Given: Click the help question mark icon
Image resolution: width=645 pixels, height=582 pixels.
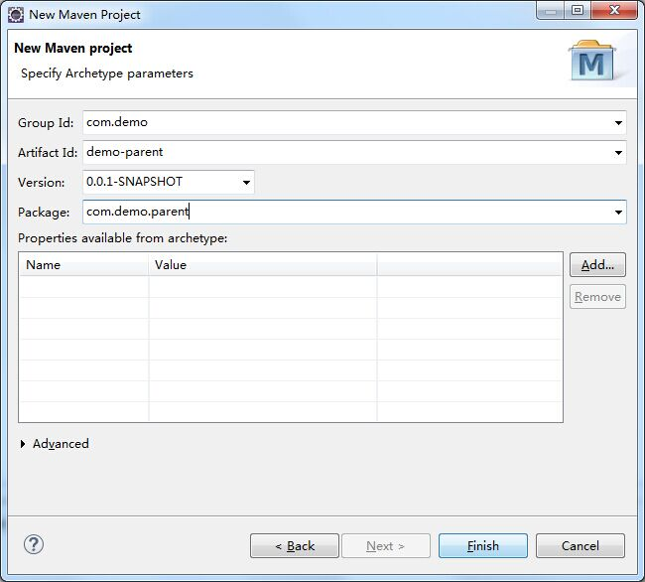Looking at the screenshot, I should pos(34,545).
